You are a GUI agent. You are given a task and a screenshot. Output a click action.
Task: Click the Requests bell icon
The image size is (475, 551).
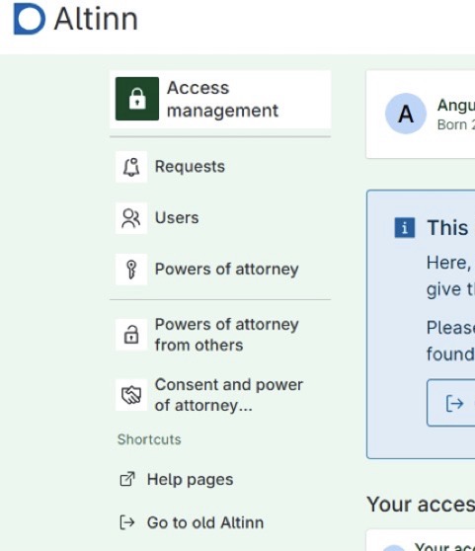(131, 167)
